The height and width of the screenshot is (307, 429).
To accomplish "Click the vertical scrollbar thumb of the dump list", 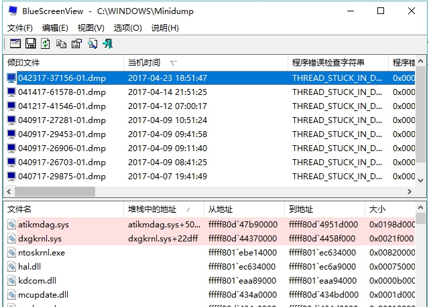I will (421, 114).
